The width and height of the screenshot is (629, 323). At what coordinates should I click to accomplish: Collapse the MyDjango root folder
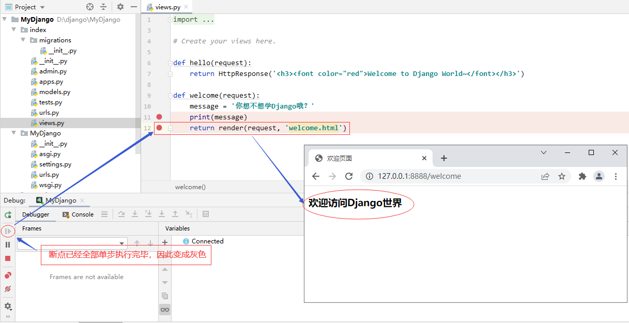(5, 19)
